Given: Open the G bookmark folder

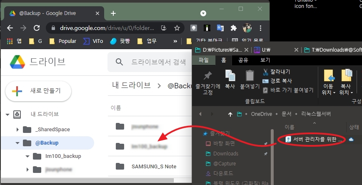Looking at the screenshot, I should click(x=35, y=41).
